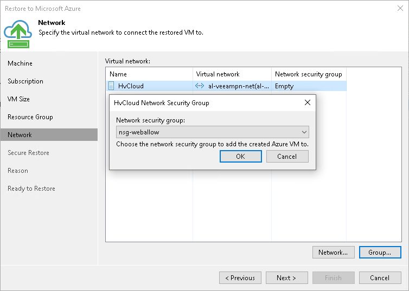Click the HvCloud VM icon in list
The height and width of the screenshot is (291, 409).
pos(111,86)
